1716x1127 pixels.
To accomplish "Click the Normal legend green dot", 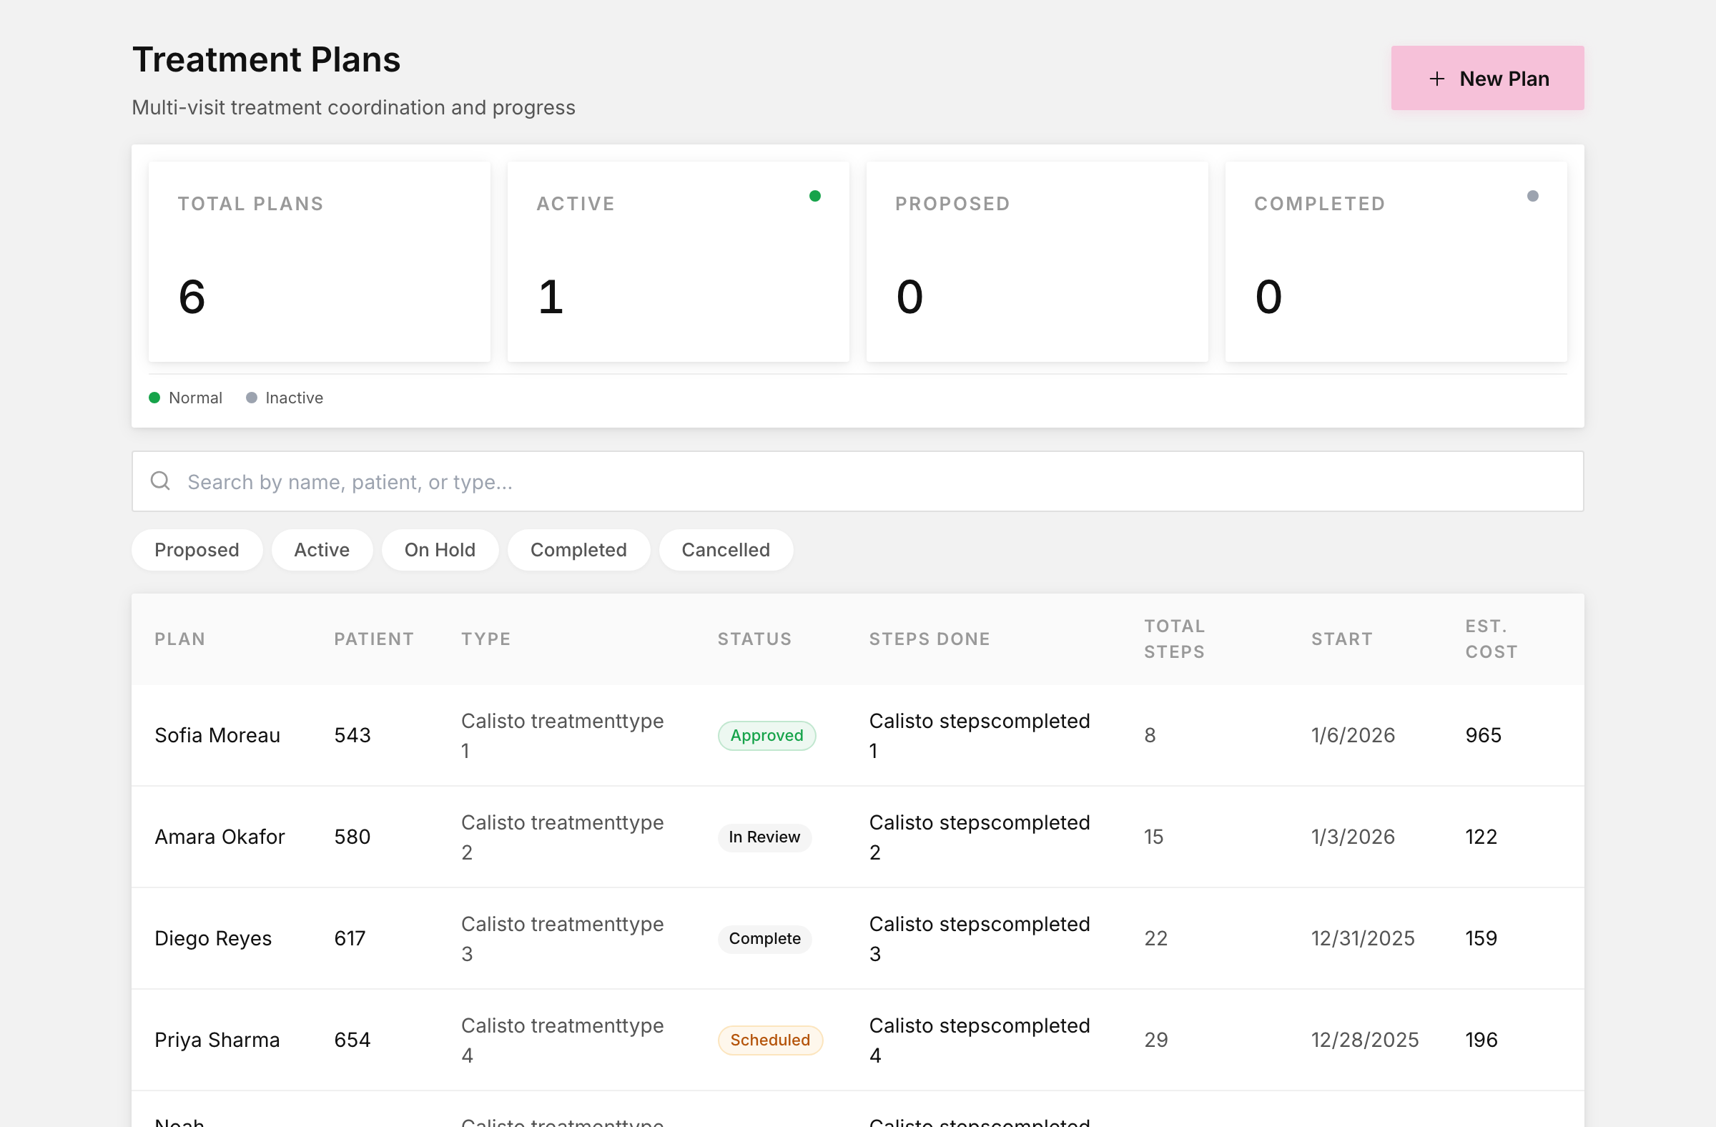I will coord(154,398).
